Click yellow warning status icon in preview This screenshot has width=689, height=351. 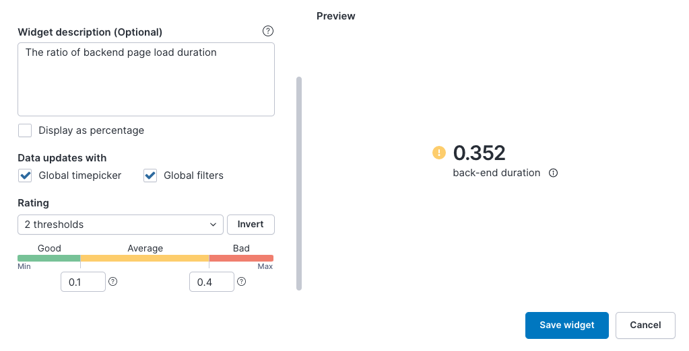pos(439,153)
